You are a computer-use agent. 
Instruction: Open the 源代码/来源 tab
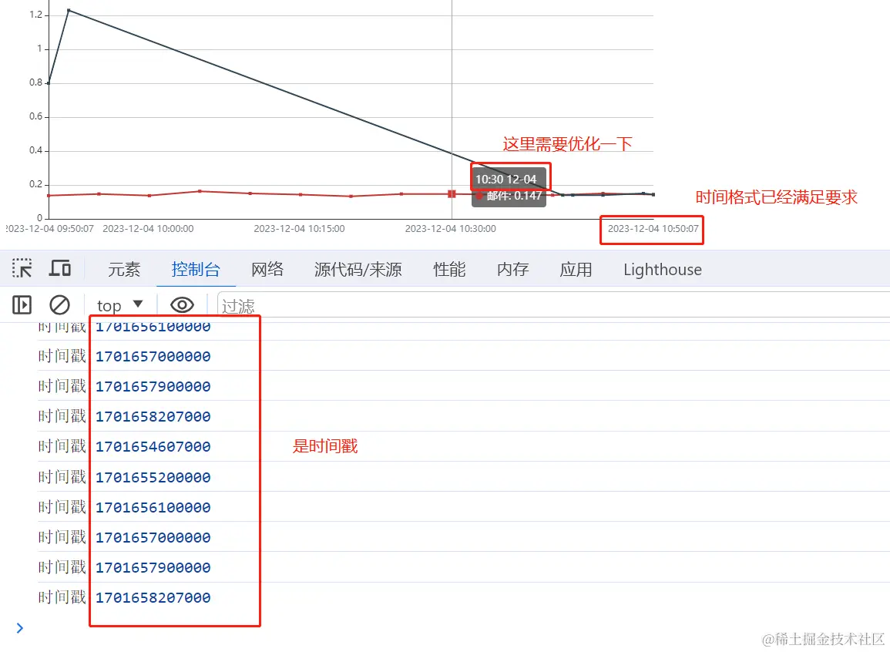click(x=358, y=270)
